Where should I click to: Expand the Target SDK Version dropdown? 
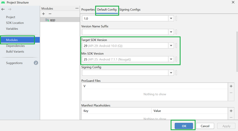tap(171, 46)
